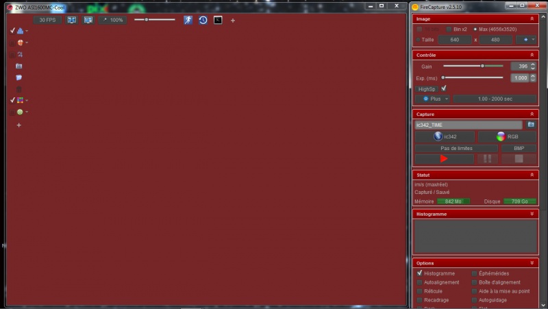Click the RGB filter button
Screen dimensions: 548x309
pyautogui.click(x=507, y=136)
